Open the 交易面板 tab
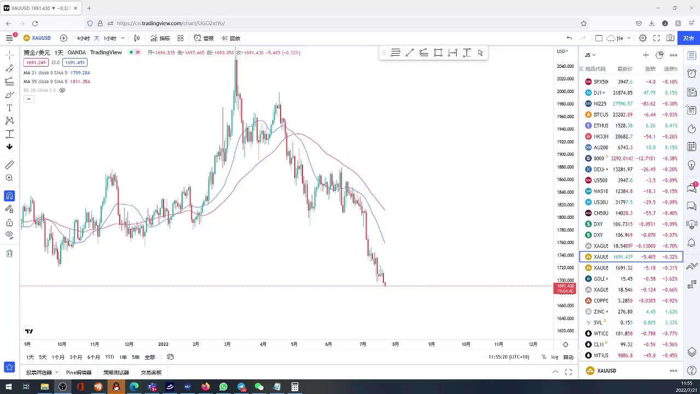This screenshot has height=394, width=700. (x=151, y=373)
